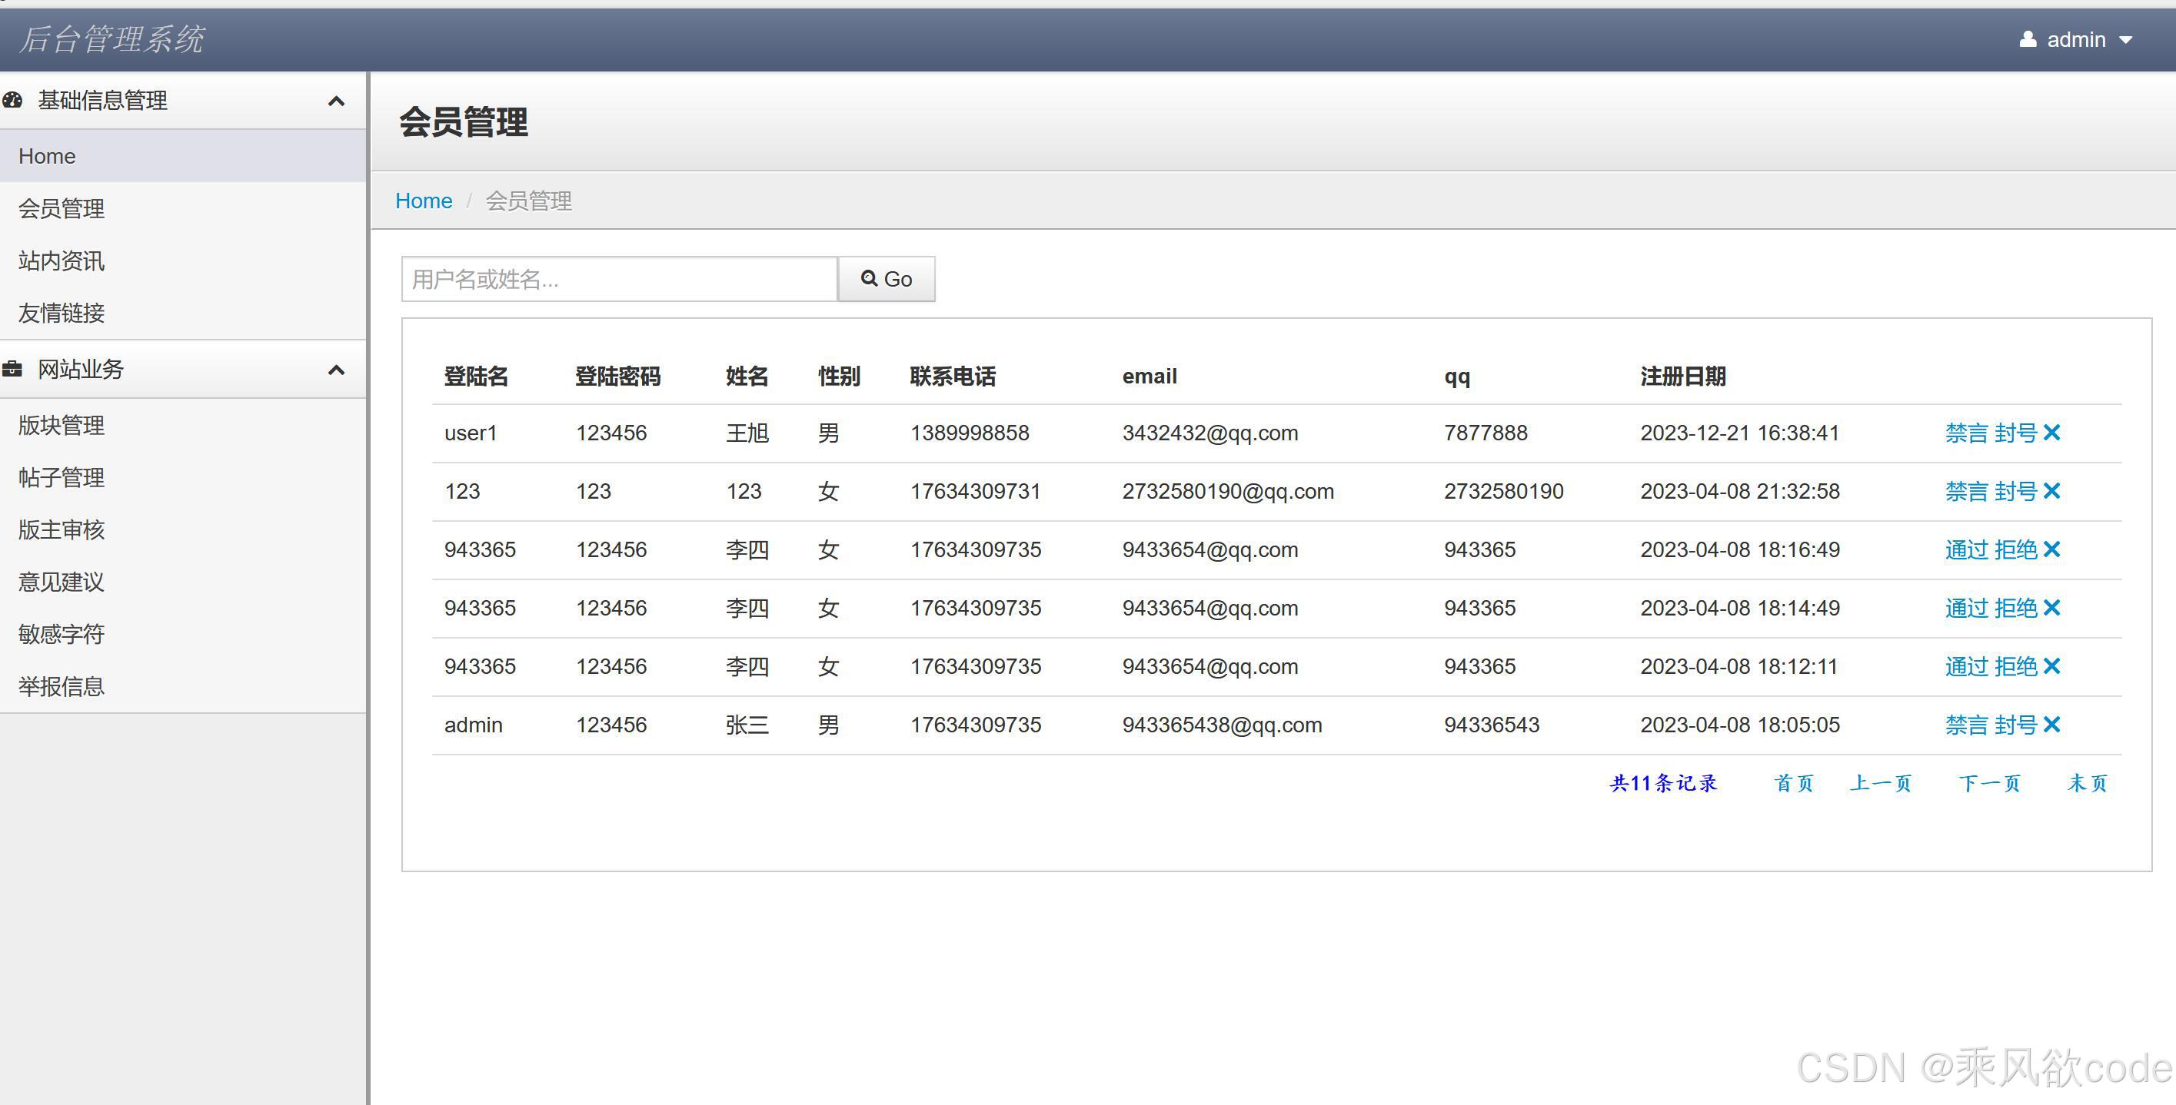Open the admin account dropdown arrow
2176x1105 pixels.
pyautogui.click(x=2126, y=41)
